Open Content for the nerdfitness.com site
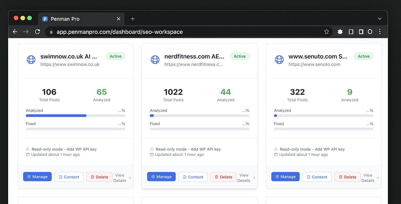The width and height of the screenshot is (401, 204). [x=193, y=177]
